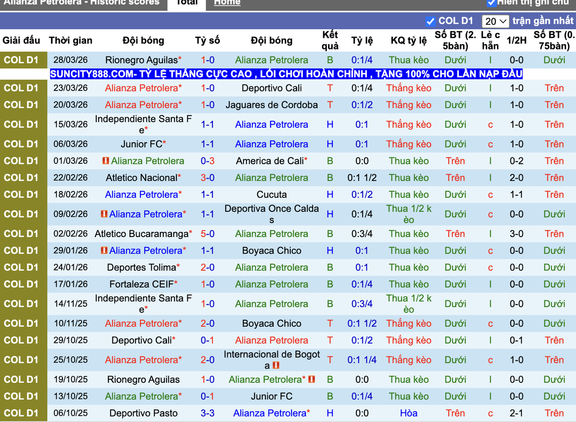Click the Deportivo Cali team name

click(271, 88)
